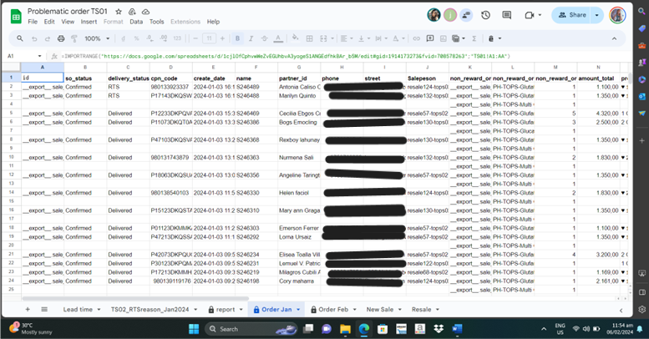Toggle Bold formatting

click(x=237, y=38)
